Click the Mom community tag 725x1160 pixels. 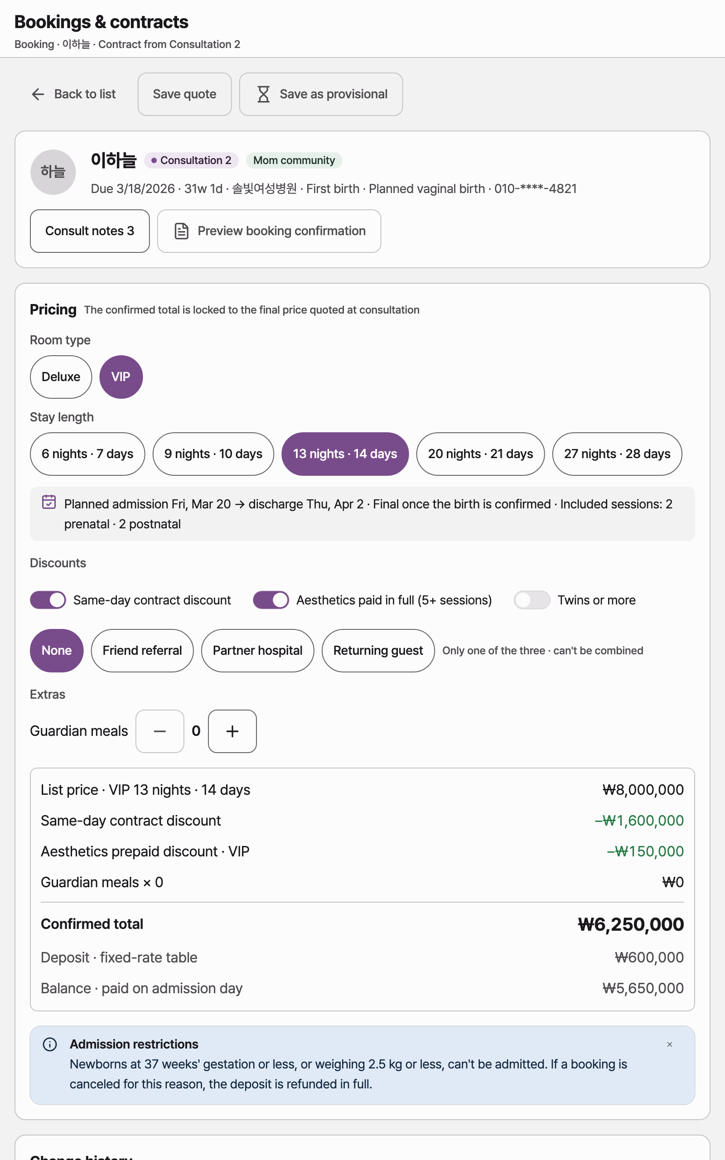[x=294, y=160]
